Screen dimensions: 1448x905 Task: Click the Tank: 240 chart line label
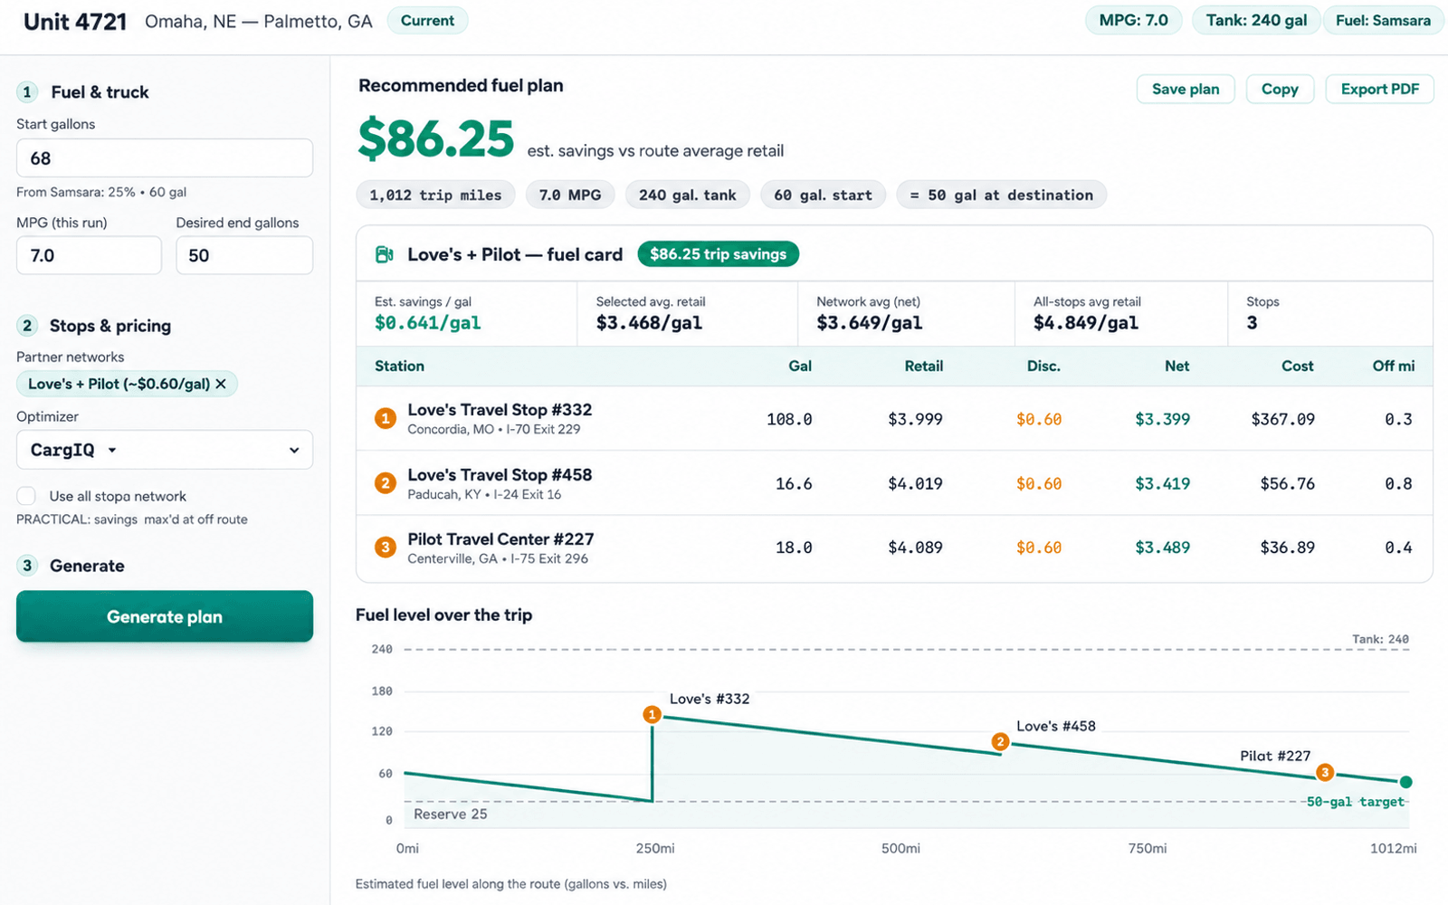click(x=1380, y=639)
